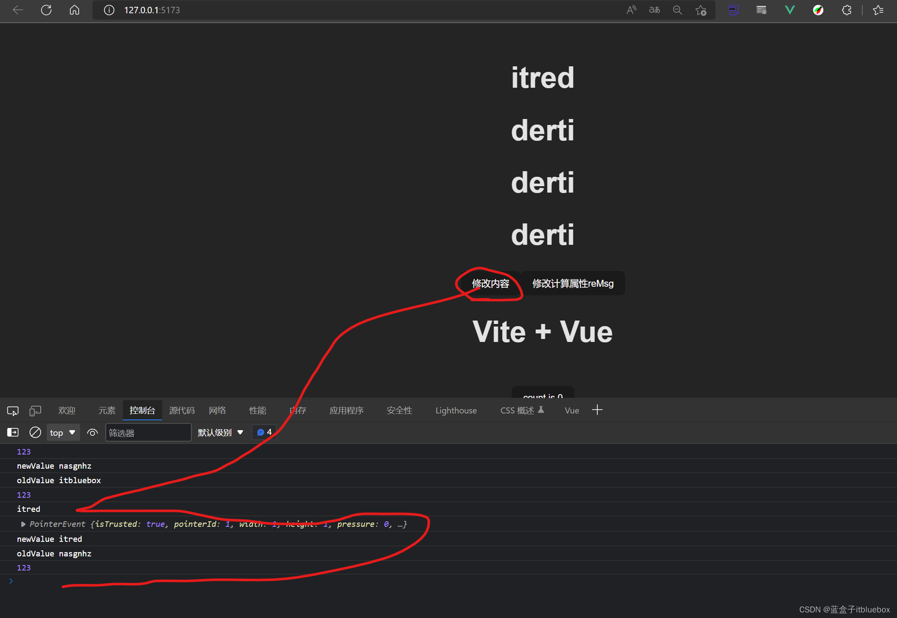Open the 4 issues badge
The image size is (897, 618).
264,432
